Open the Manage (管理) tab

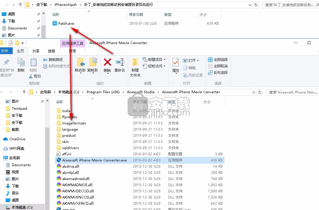[73, 51]
